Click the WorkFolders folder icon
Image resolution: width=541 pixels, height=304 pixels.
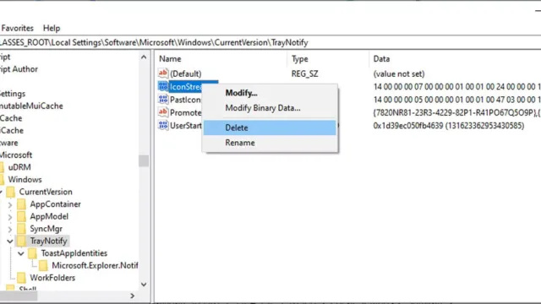coord(21,278)
